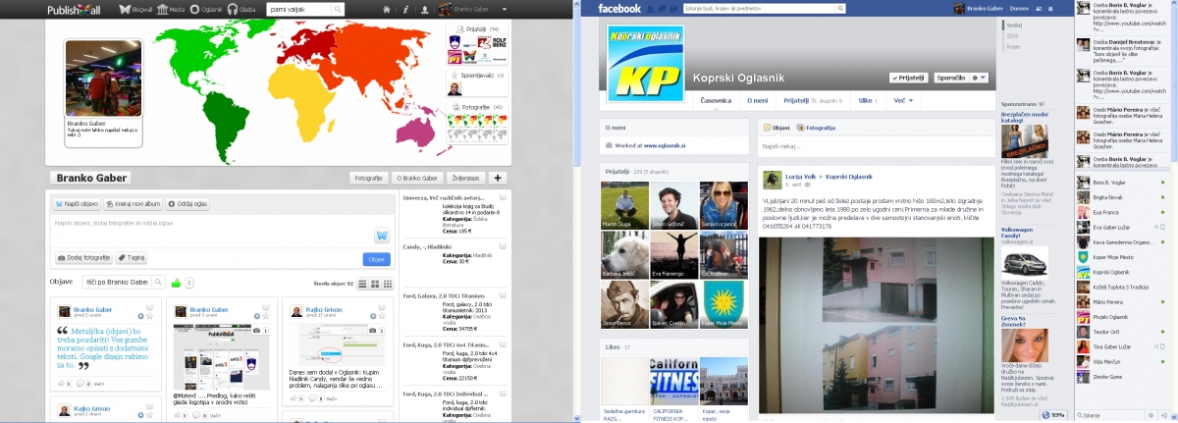1178x423 pixels.
Task: Click the plus button beside Življenjepis
Action: (x=499, y=178)
